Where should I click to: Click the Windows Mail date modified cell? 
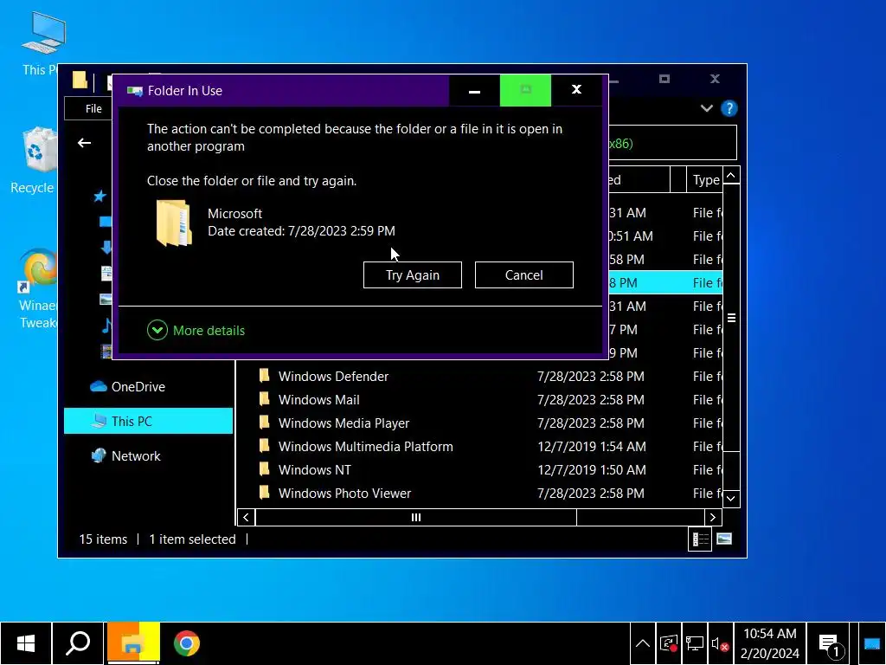tap(590, 400)
